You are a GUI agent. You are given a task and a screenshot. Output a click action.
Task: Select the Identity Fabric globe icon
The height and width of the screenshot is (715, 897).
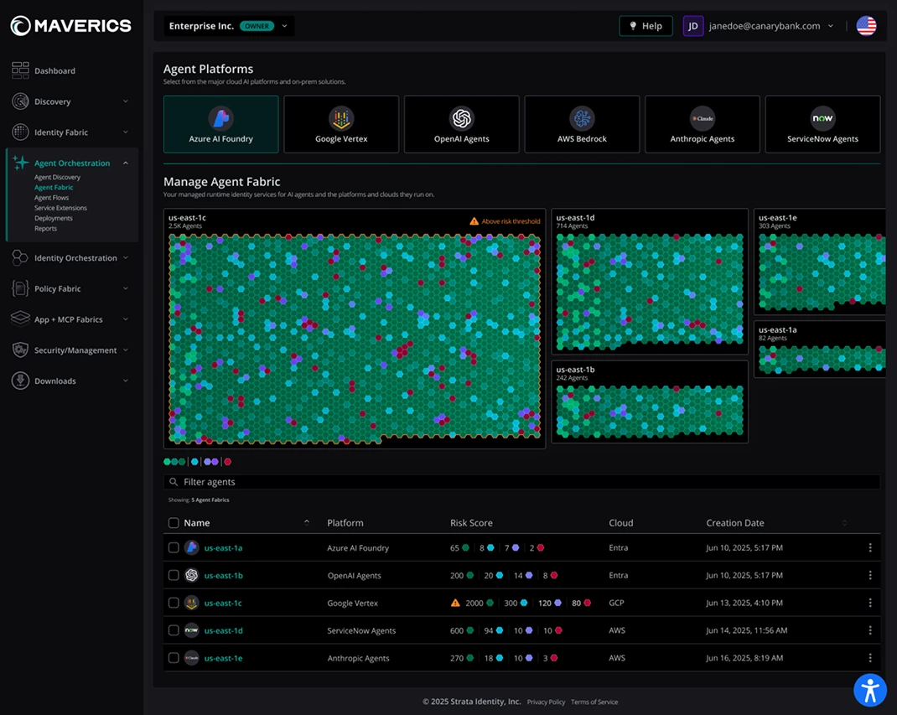[x=20, y=132]
